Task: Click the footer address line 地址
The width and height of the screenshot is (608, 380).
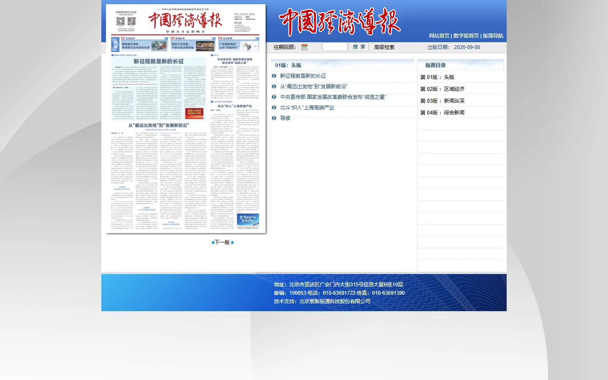Action: click(x=339, y=285)
